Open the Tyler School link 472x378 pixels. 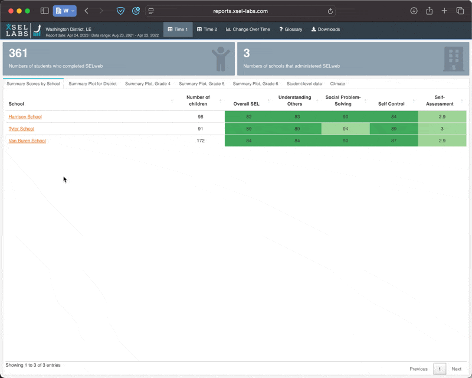click(21, 129)
